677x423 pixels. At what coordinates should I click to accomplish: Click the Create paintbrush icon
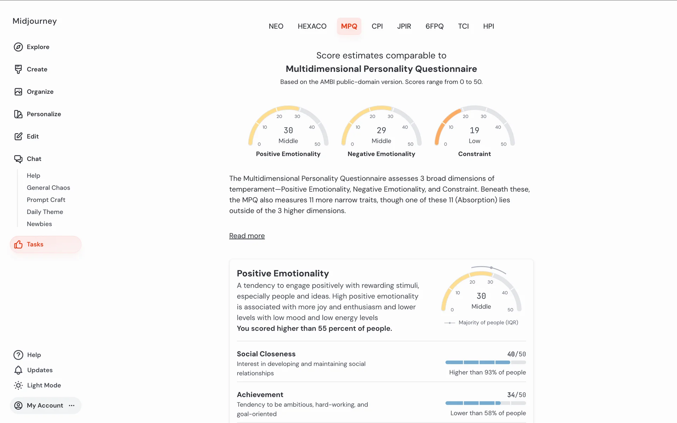pyautogui.click(x=18, y=69)
